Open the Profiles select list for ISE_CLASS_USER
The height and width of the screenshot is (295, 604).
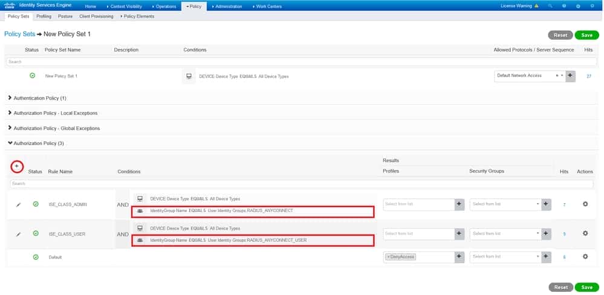pyautogui.click(x=419, y=233)
